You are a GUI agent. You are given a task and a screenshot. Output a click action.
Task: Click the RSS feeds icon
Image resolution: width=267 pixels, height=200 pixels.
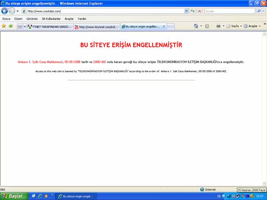(207, 26)
